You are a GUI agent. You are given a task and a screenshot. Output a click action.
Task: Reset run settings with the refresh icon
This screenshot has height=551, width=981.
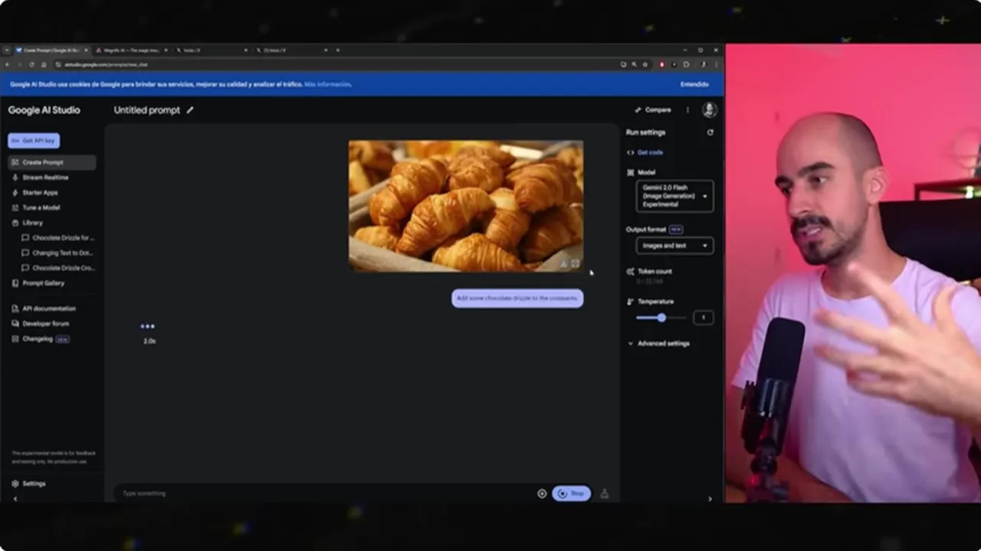(710, 132)
